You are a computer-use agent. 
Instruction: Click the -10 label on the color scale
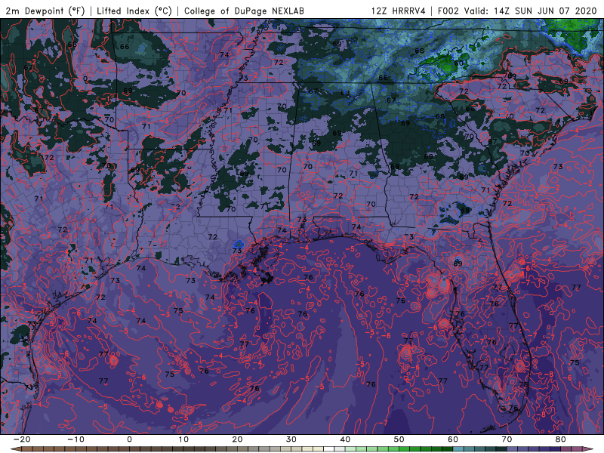(75, 439)
